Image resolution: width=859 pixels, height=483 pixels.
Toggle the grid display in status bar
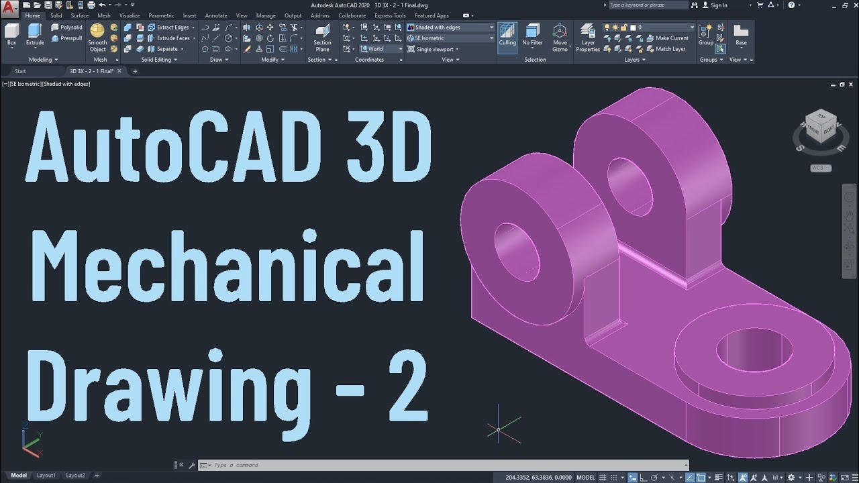tap(603, 477)
